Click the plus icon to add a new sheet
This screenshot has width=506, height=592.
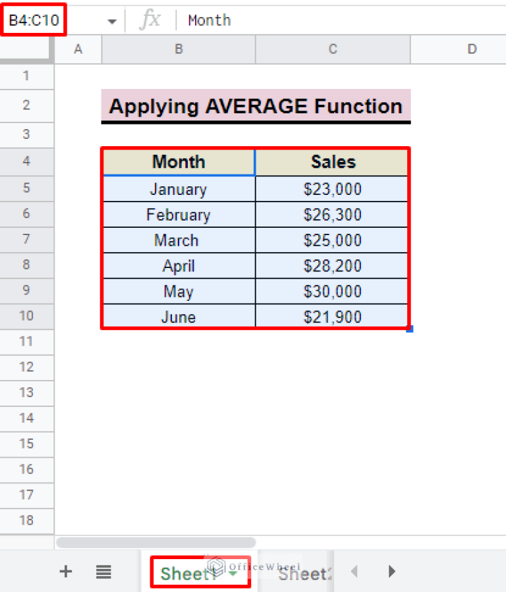(65, 572)
